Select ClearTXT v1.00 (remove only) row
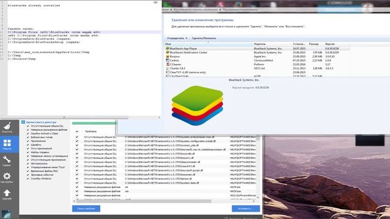This screenshot has height=219, width=390. coord(257,72)
